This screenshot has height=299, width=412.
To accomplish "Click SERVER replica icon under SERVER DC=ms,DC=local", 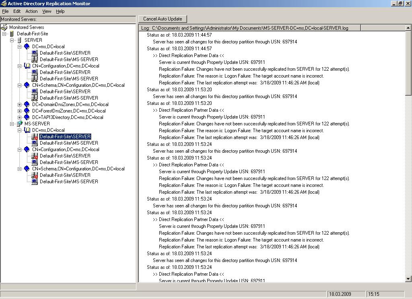I will [35, 53].
